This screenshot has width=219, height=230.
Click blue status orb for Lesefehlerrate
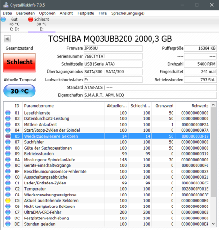click(8, 113)
